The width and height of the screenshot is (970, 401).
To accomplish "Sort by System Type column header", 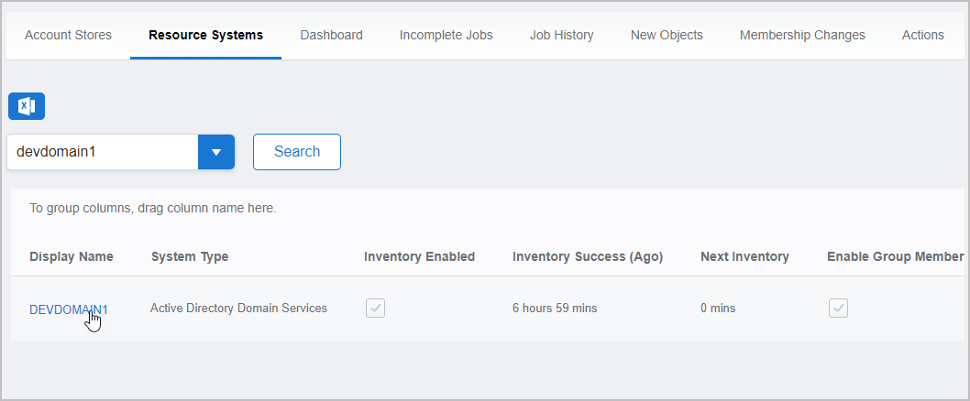I will tap(190, 256).
